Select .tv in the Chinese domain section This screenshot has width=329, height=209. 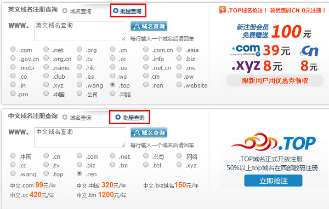point(46,165)
